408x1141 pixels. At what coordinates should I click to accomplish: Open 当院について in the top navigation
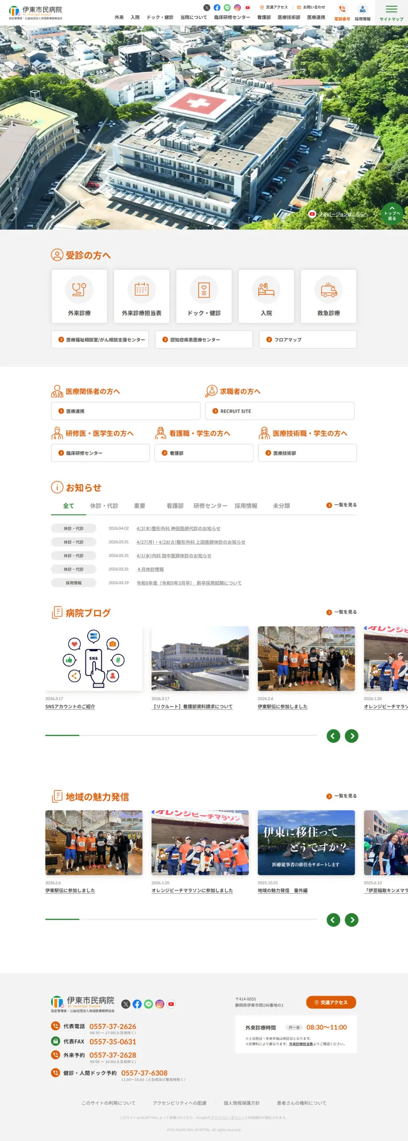coord(193,17)
